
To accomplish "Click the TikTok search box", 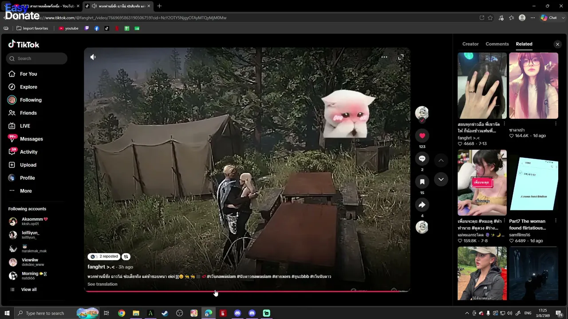I will click(37, 58).
